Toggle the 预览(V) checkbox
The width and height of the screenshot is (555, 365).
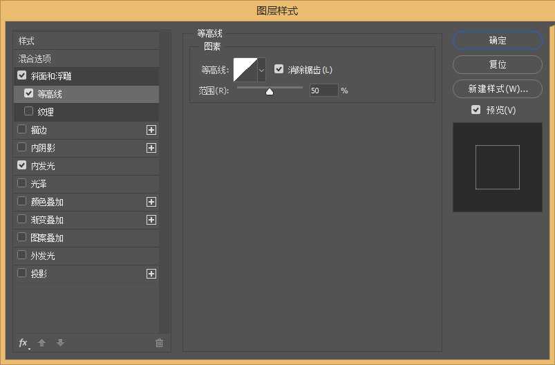[476, 110]
